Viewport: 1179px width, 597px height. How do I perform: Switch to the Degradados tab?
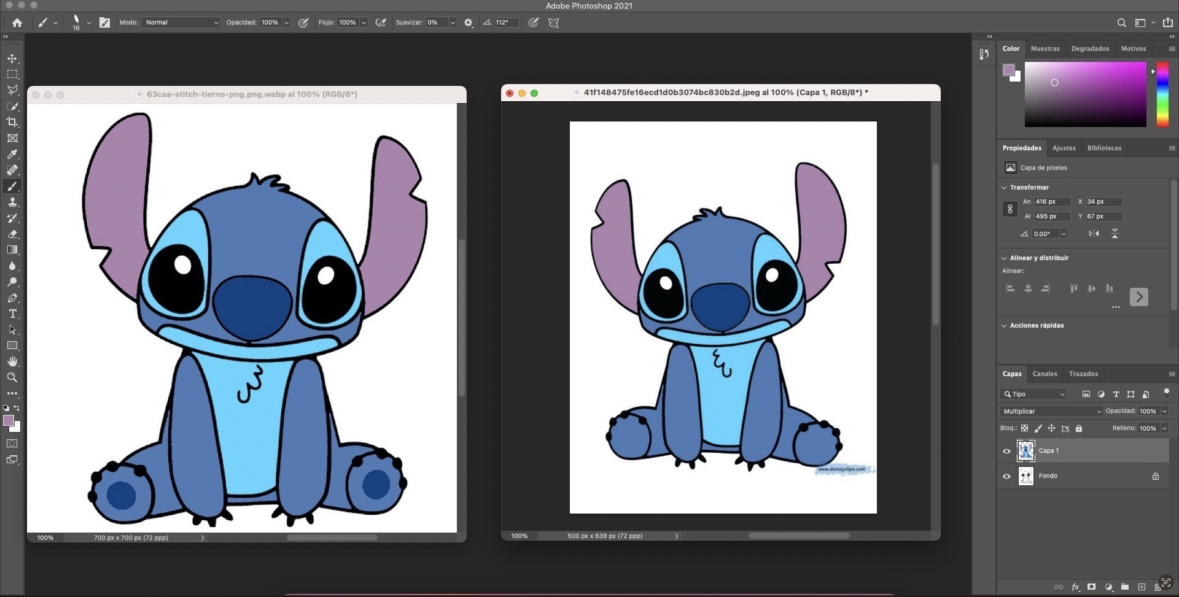1090,48
